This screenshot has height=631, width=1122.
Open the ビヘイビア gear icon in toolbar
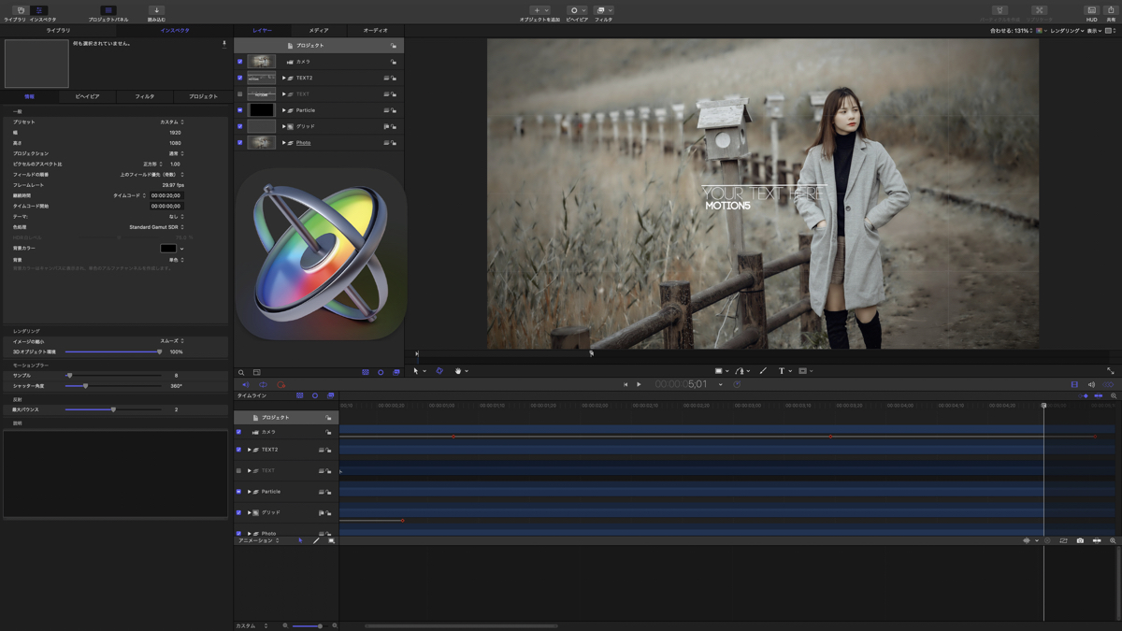(574, 10)
